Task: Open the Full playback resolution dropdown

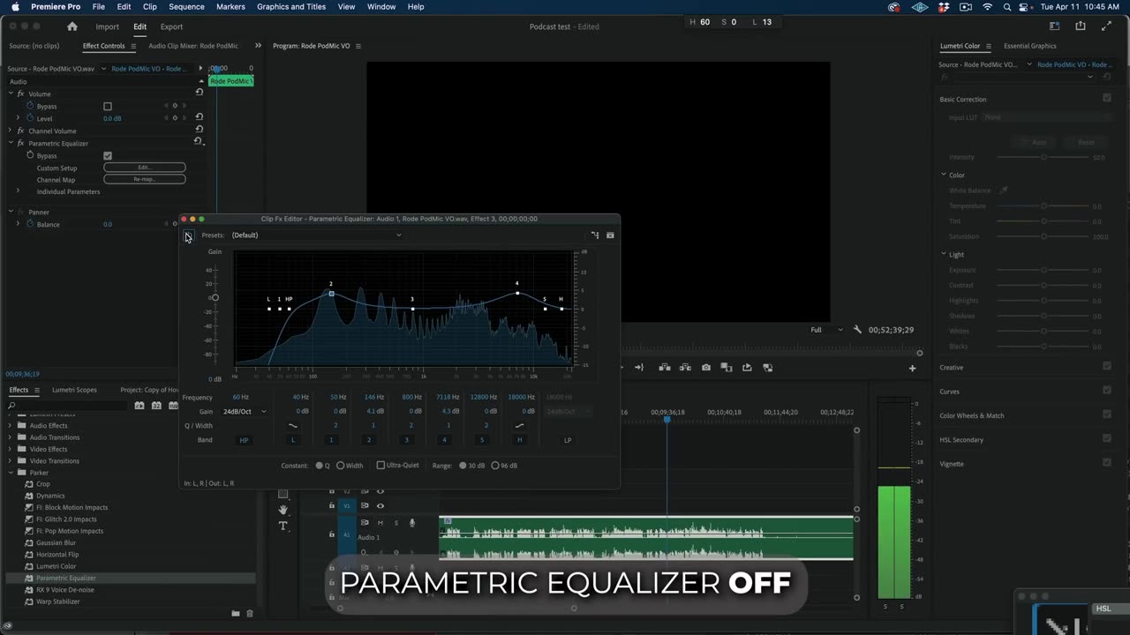Action: pos(826,330)
